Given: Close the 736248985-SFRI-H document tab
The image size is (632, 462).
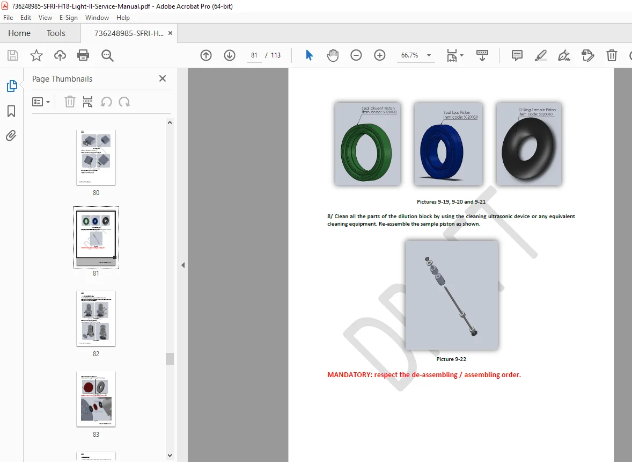Looking at the screenshot, I should coord(170,33).
